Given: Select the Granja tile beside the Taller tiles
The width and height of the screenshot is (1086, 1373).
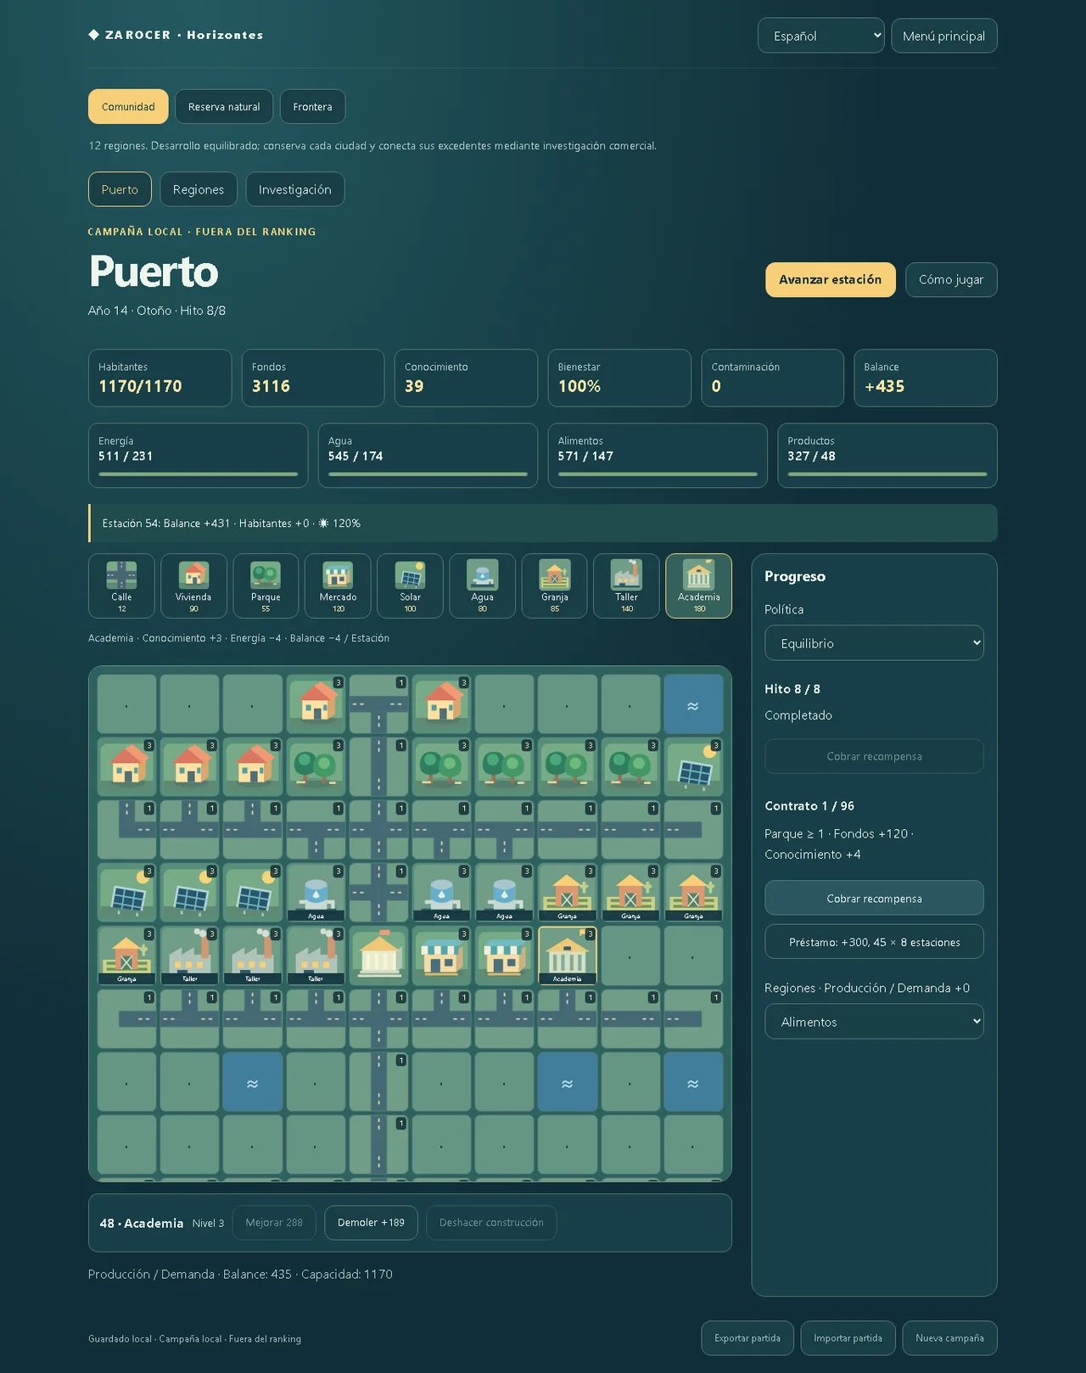Looking at the screenshot, I should (x=126, y=955).
